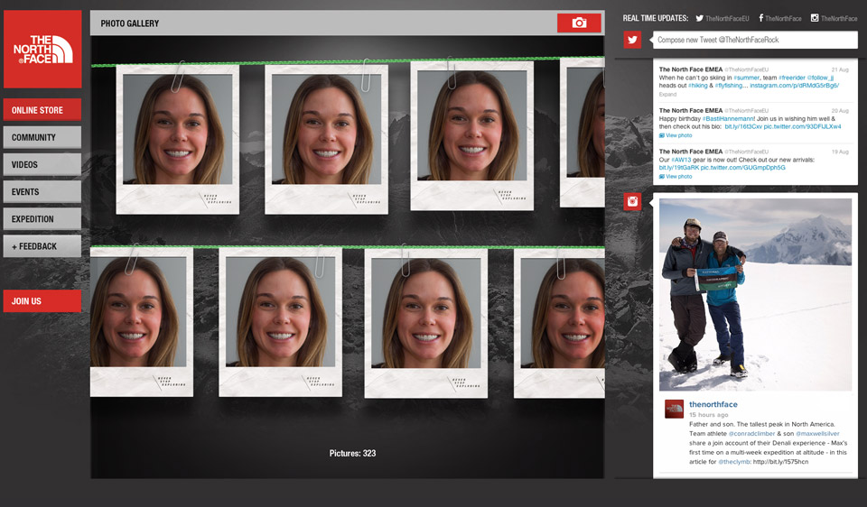Click the red camera upload button

tap(579, 23)
